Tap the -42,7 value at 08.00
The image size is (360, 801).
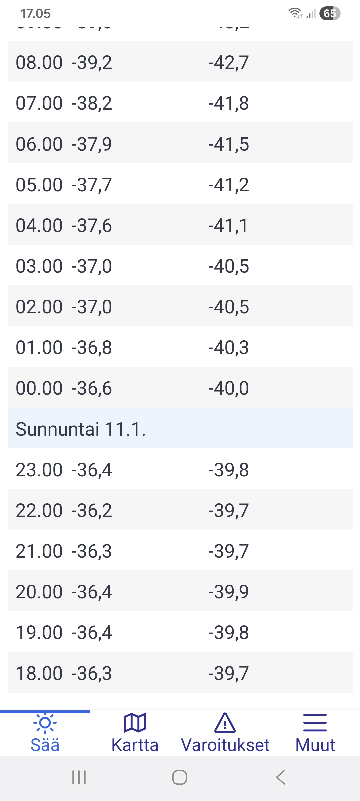tap(229, 62)
